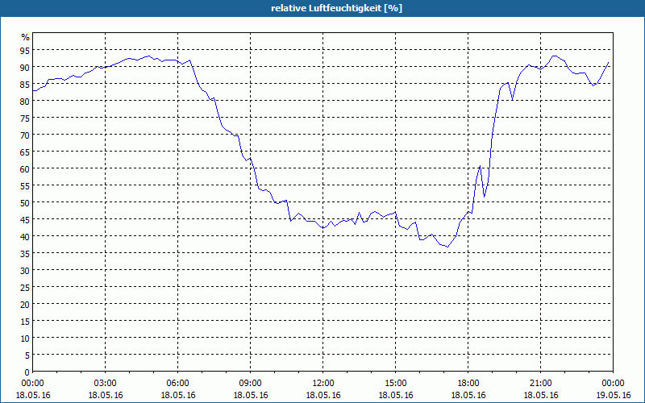Click the 35 y-axis label
The width and height of the screenshot is (645, 403).
click(x=25, y=254)
